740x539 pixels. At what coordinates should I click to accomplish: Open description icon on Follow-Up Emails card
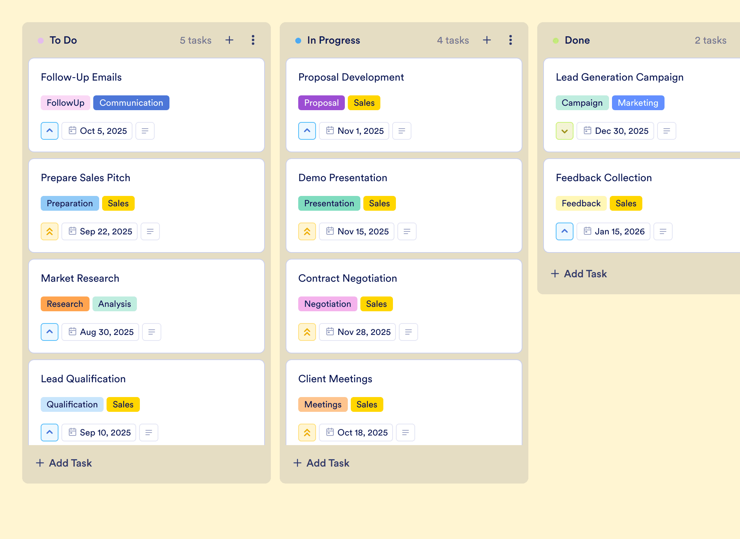145,131
